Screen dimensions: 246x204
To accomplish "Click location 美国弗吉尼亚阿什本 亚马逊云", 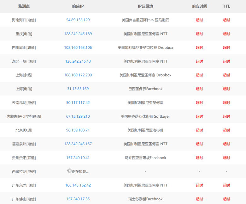I will tap(145, 20).
